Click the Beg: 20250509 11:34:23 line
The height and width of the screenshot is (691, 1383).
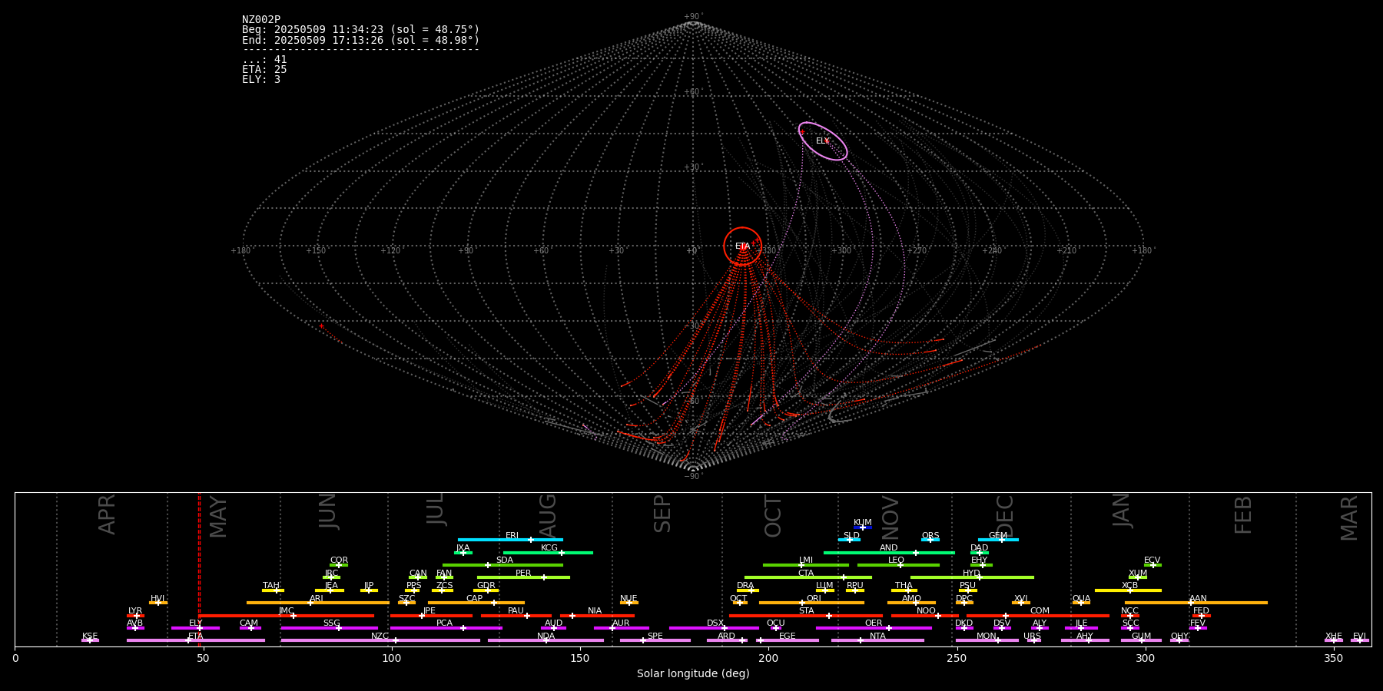[360, 30]
